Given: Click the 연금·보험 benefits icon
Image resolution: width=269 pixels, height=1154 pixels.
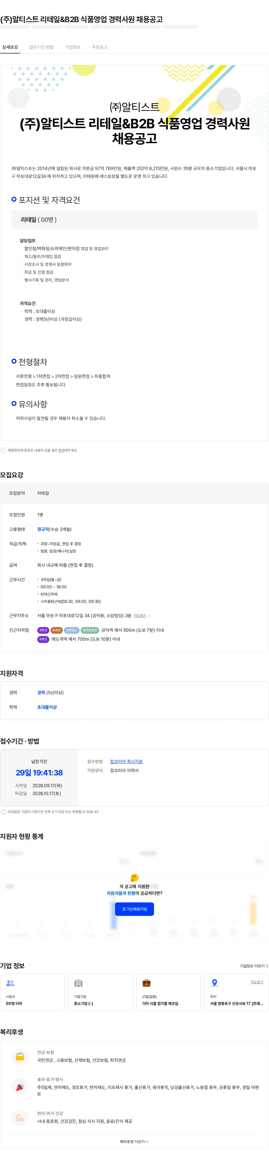Looking at the screenshot, I should (x=20, y=1056).
